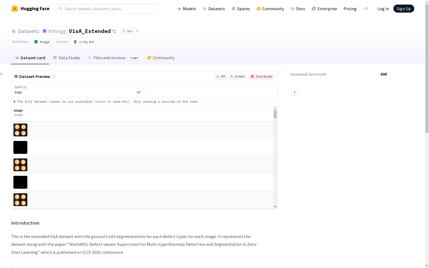Viewport: 429px width, 268px height.
Task: Click the Embed button
Action: click(237, 76)
